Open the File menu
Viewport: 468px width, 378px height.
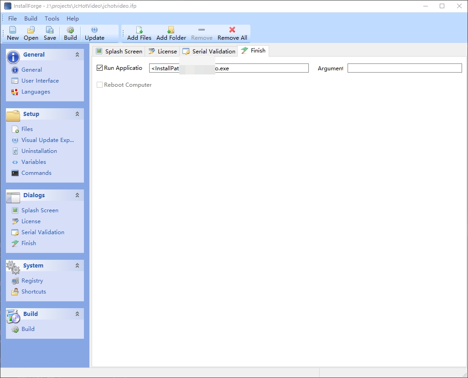[x=12, y=19]
